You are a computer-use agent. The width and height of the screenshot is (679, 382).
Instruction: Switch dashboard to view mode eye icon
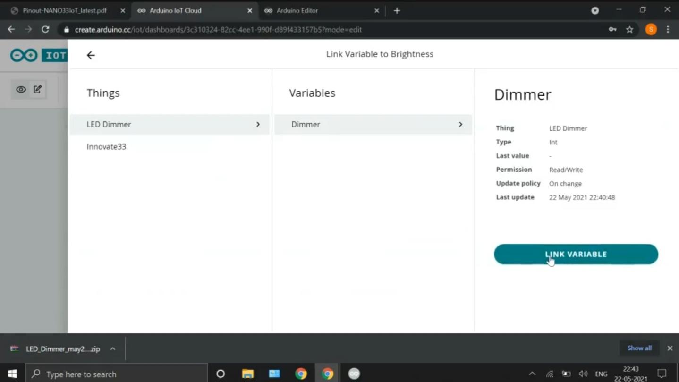click(21, 89)
